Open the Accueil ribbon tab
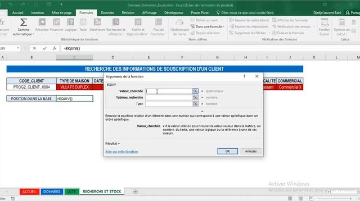This screenshot has height=202, width=360. [x=17, y=13]
